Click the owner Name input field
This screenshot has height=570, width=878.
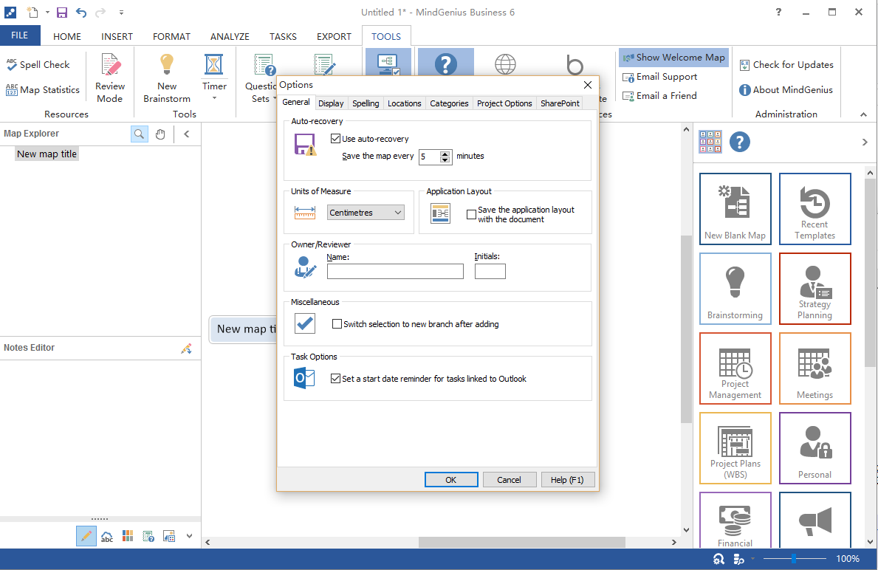395,272
